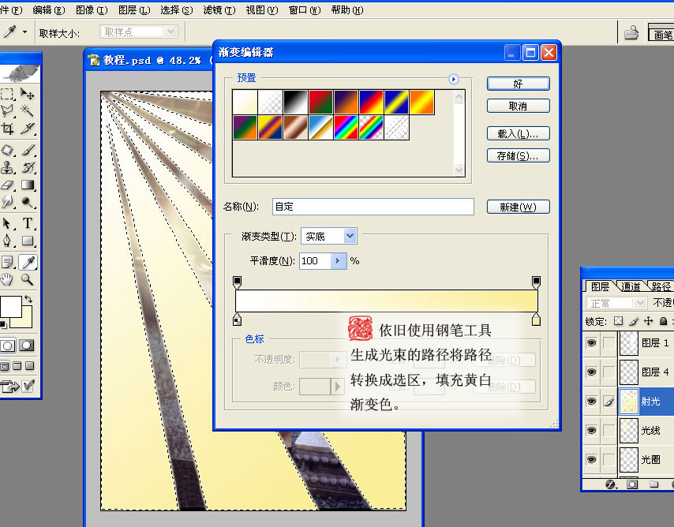Click the foreground color swatch
The width and height of the screenshot is (674, 527).
click(11, 306)
